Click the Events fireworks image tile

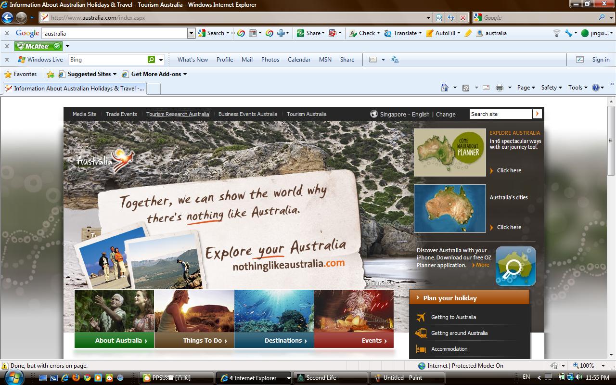point(354,319)
